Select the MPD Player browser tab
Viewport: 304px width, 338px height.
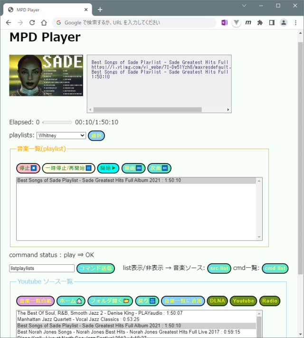click(47, 10)
